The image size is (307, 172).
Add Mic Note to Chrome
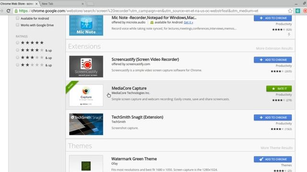pos(273,18)
